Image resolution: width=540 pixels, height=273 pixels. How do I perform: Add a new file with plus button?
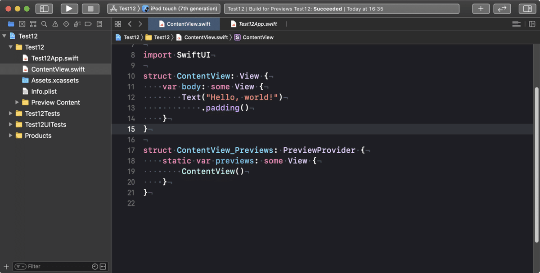(6, 267)
